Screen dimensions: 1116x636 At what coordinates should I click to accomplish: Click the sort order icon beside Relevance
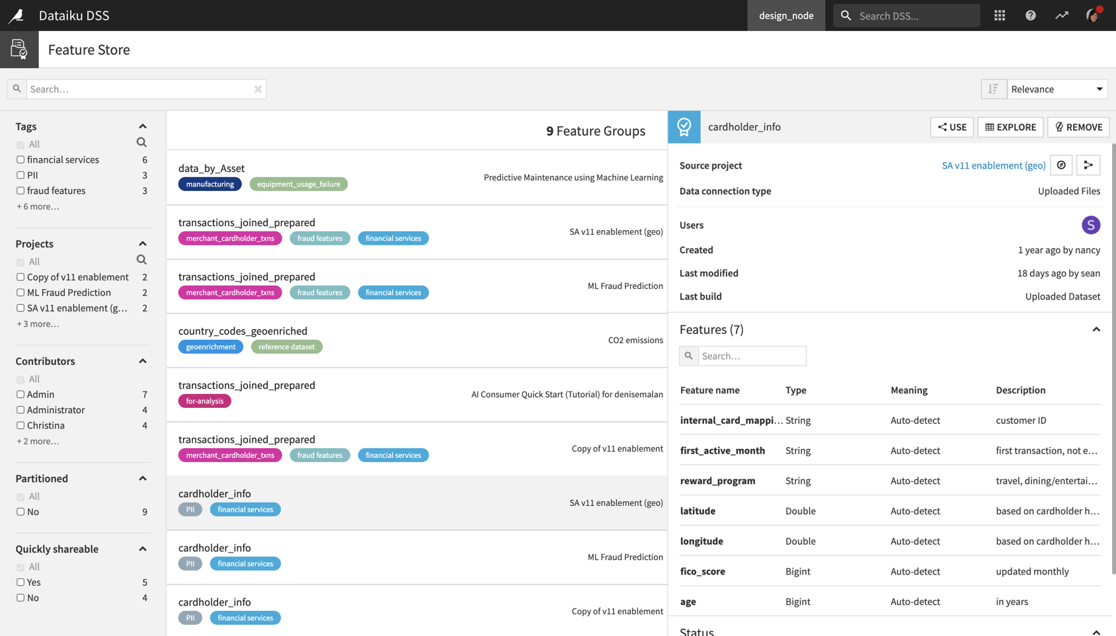(994, 89)
